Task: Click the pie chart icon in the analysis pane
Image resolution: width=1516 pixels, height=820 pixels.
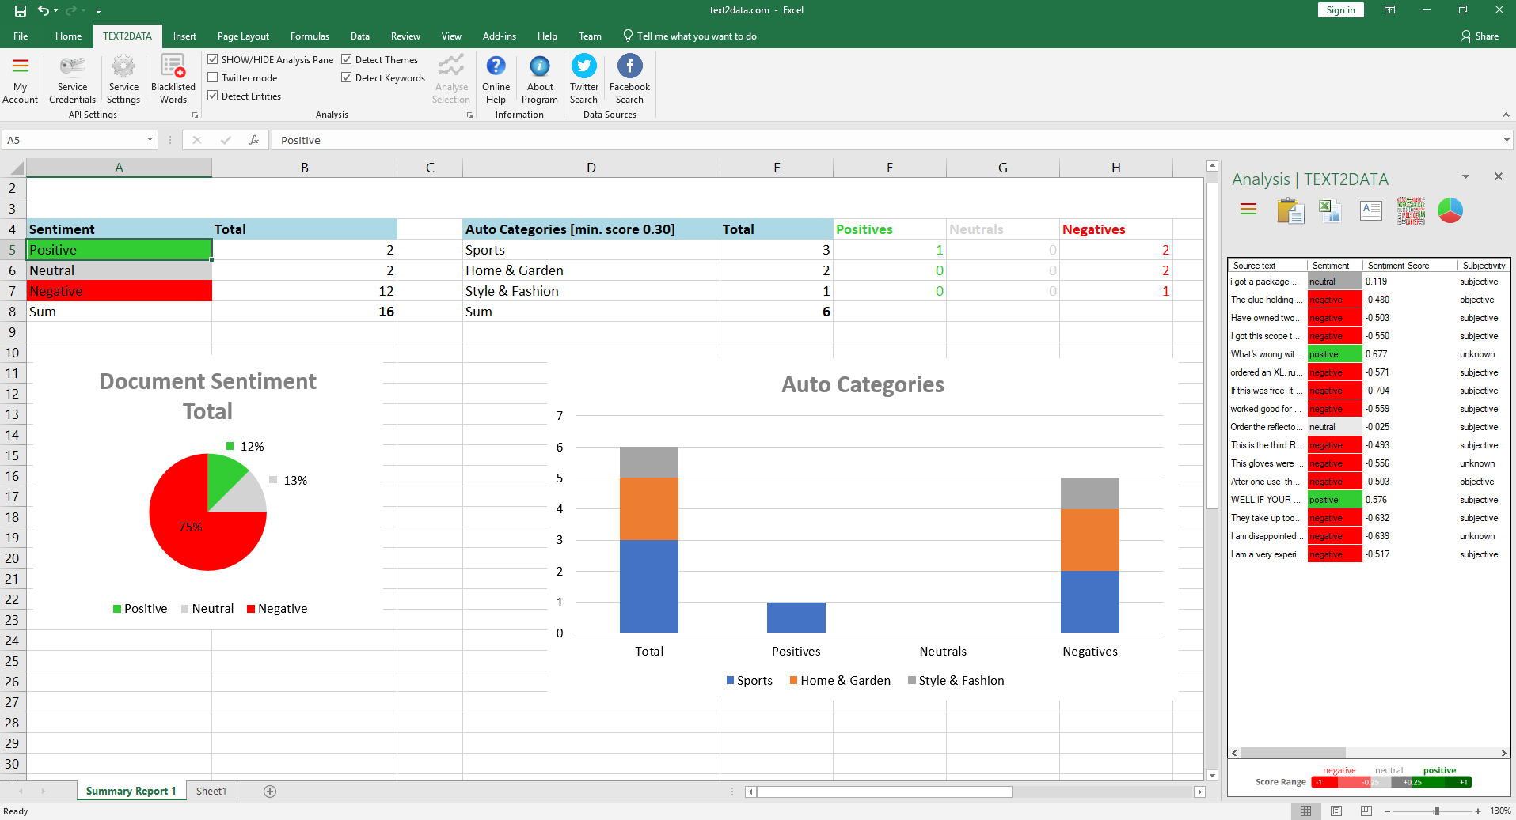Action: pyautogui.click(x=1450, y=210)
